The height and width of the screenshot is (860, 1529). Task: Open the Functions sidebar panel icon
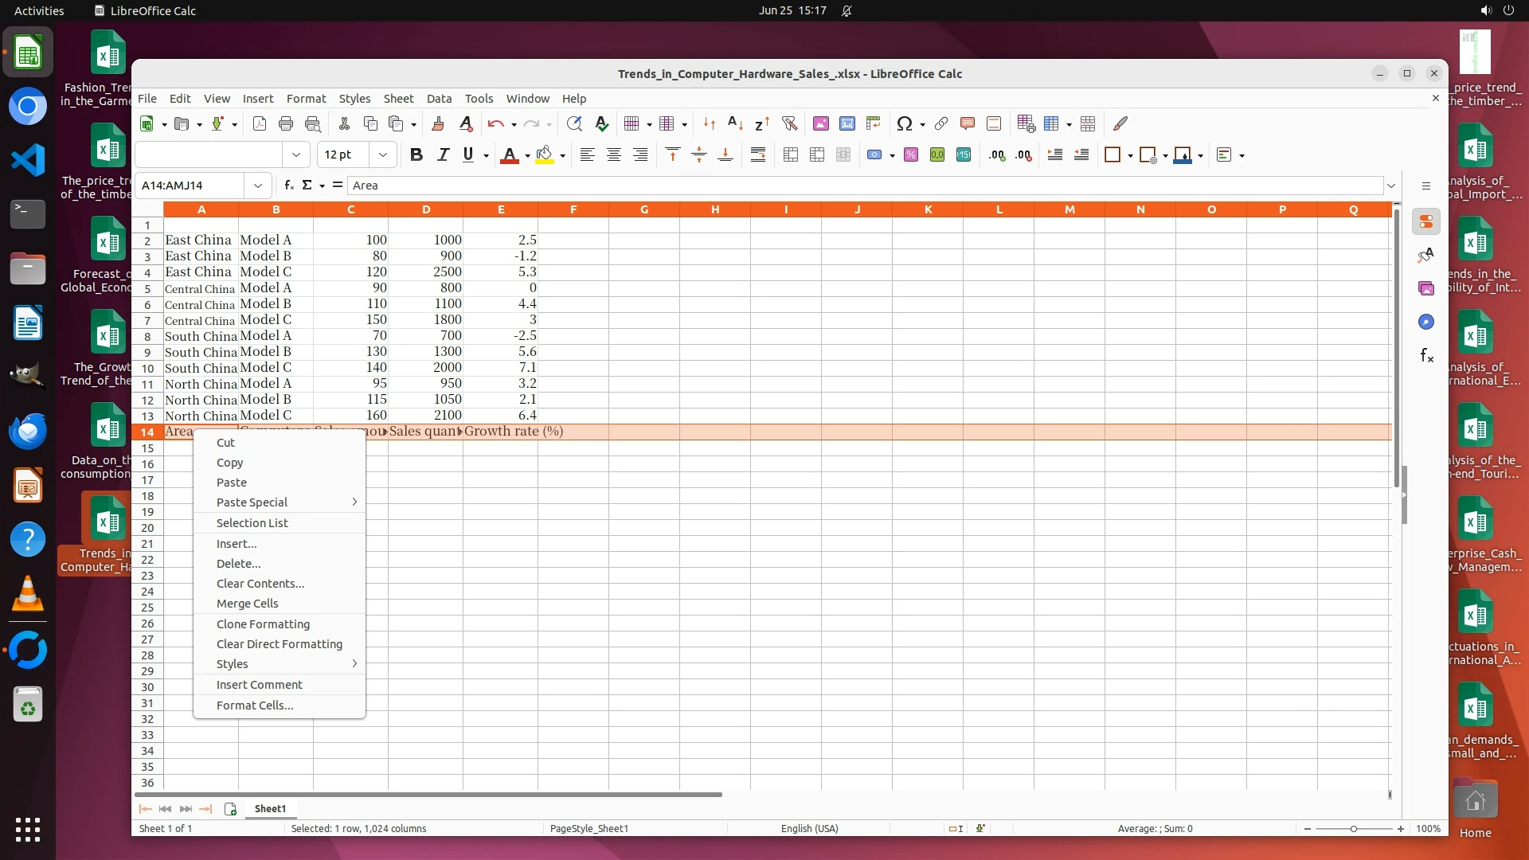(x=1426, y=356)
